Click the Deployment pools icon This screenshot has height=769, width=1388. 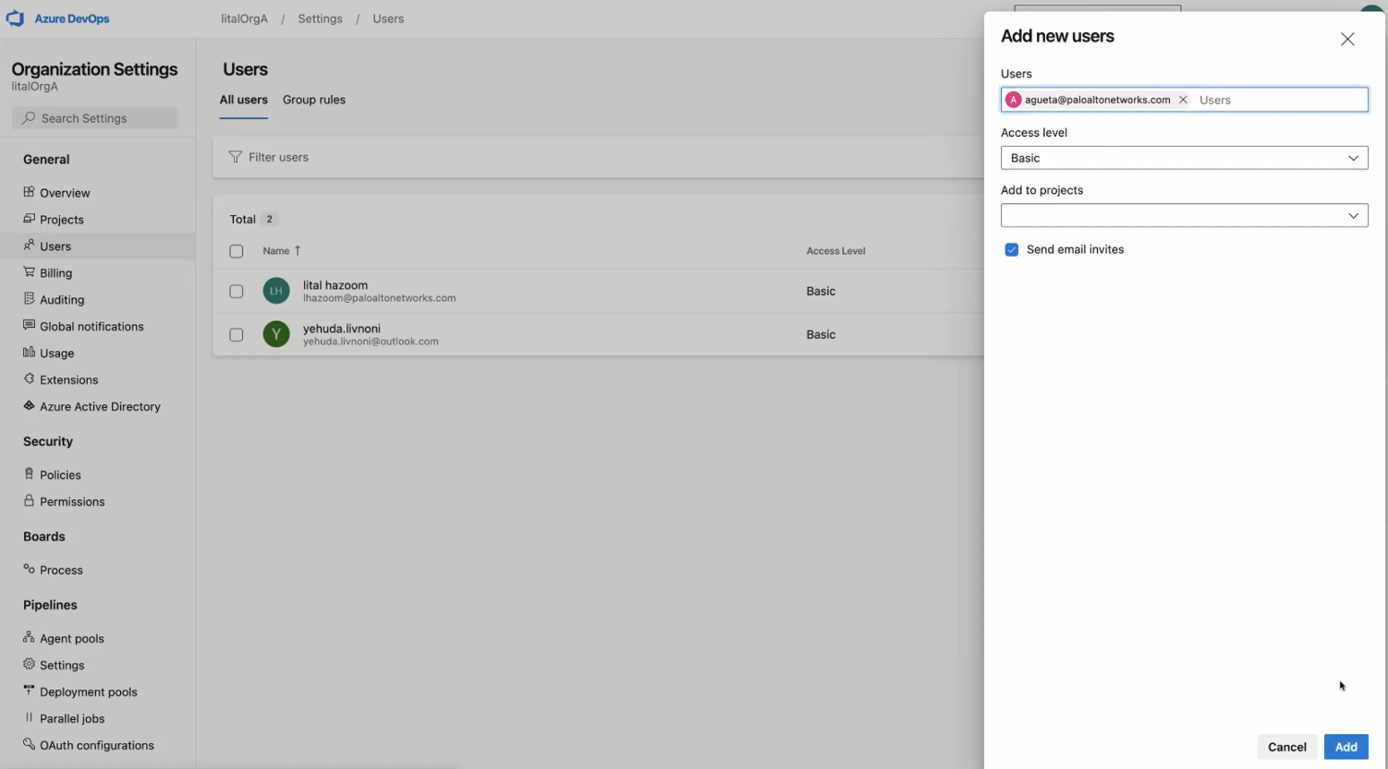[x=29, y=691]
